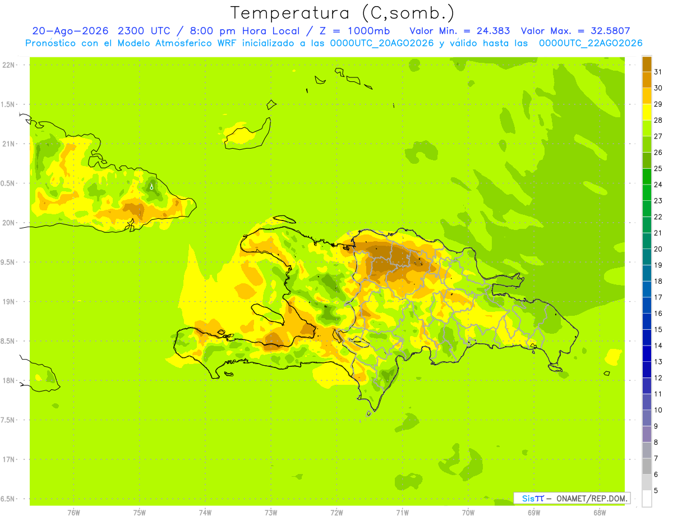Screen dimensions: 673x520
Task: Click the gray legend swatch between 7 and 6
Action: (647, 466)
